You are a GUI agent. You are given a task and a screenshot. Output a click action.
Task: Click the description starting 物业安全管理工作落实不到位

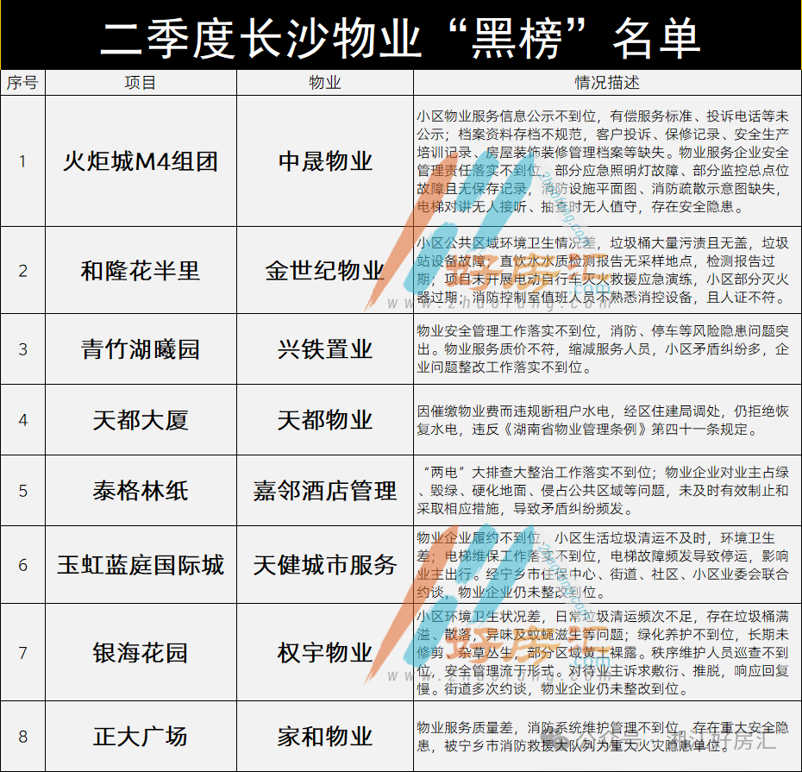click(603, 348)
